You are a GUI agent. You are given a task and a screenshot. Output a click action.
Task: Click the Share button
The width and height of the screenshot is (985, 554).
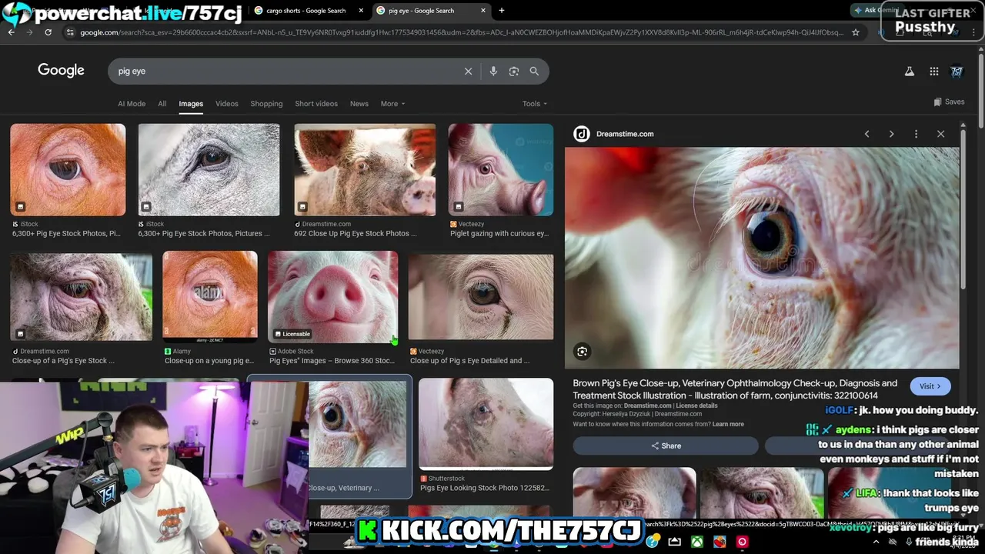point(666,446)
